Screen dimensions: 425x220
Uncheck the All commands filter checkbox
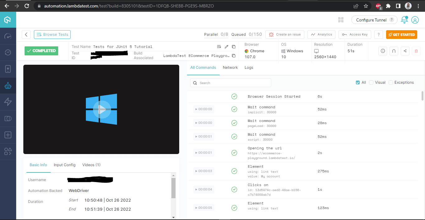[358, 82]
